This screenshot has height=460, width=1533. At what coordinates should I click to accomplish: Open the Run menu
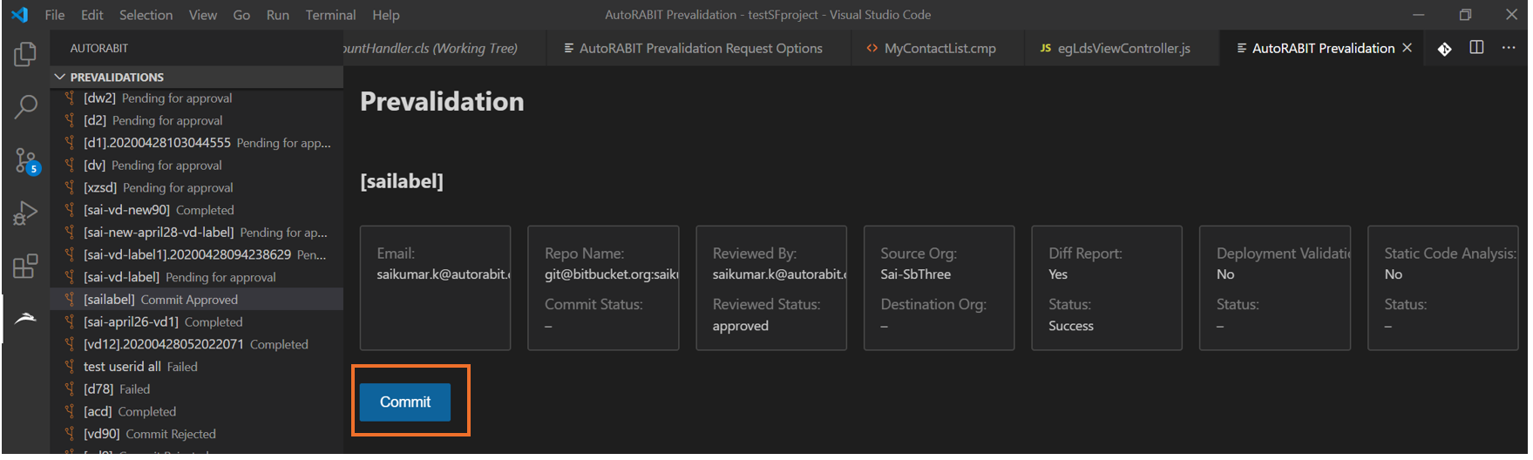278,15
